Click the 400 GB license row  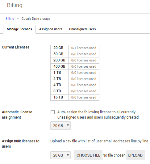pos(75,66)
